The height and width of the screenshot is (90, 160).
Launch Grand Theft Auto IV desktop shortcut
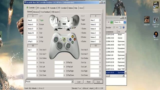coord(156,22)
